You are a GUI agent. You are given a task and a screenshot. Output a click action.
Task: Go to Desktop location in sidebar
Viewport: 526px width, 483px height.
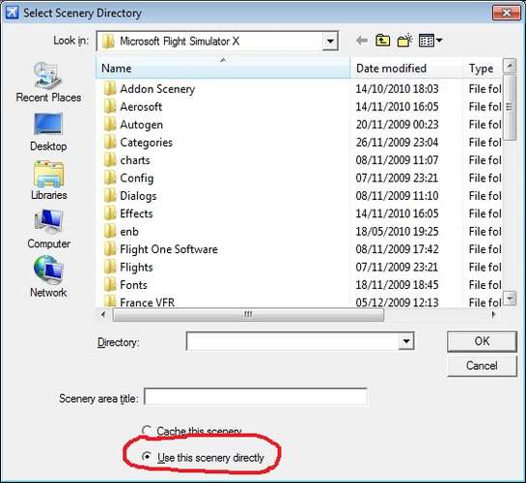48,132
